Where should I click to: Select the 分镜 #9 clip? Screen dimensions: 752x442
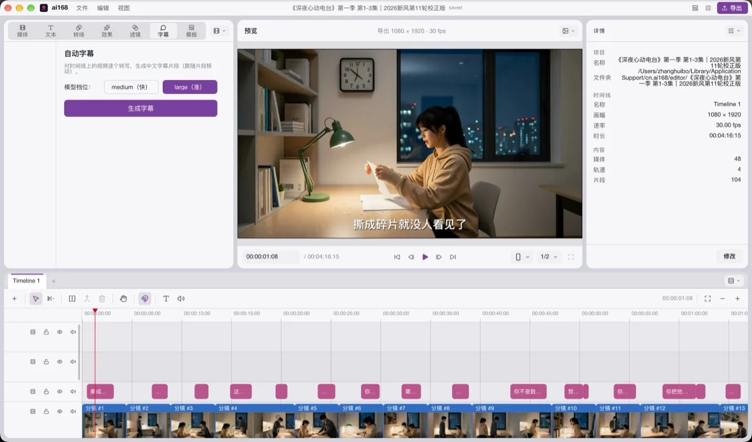[512, 421]
